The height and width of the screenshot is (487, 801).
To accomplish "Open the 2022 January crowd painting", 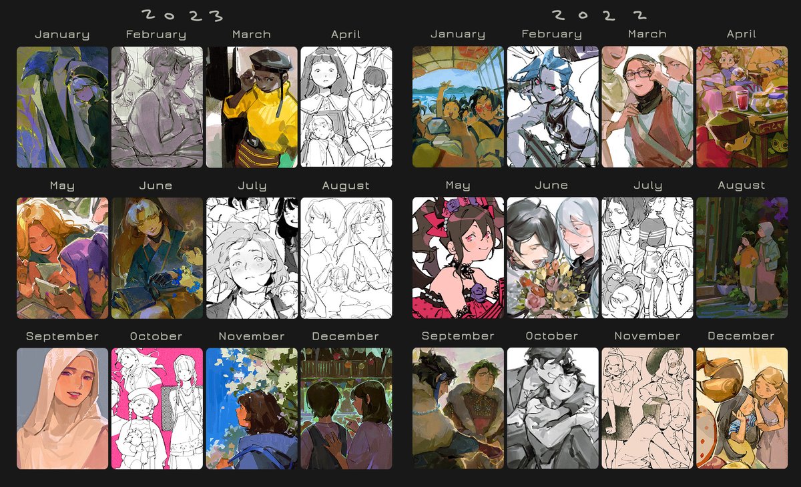I will click(x=458, y=107).
